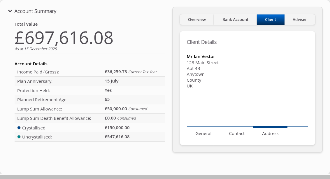The width and height of the screenshot is (330, 179).
Task: Select the retirement age value 65
Action: pos(107,99)
